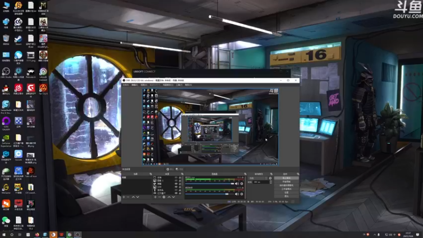Mute the 麦克风/Aux speaker icon
Screen dimensions: 423x238
[x=237, y=184]
